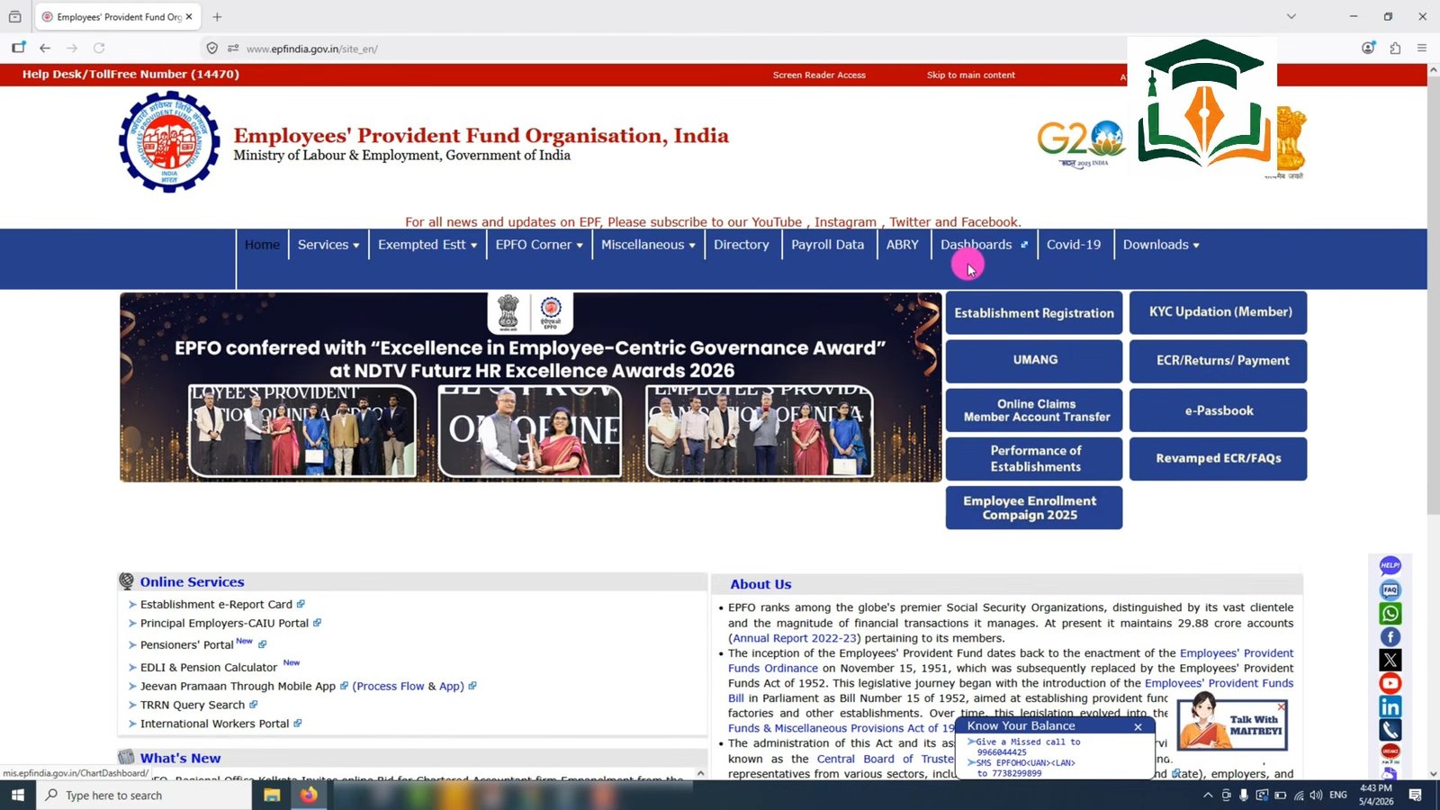Screen dimensions: 1440x810
Task: Open the Pensioners' Portal link
Action: 186,645
